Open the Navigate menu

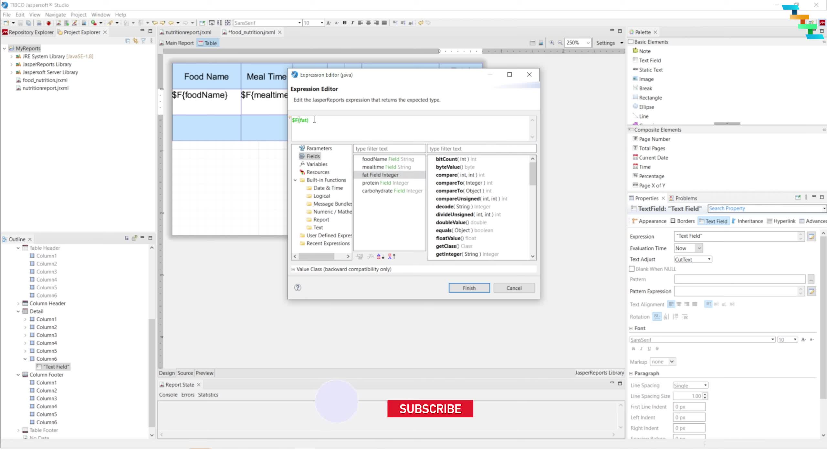click(x=55, y=15)
